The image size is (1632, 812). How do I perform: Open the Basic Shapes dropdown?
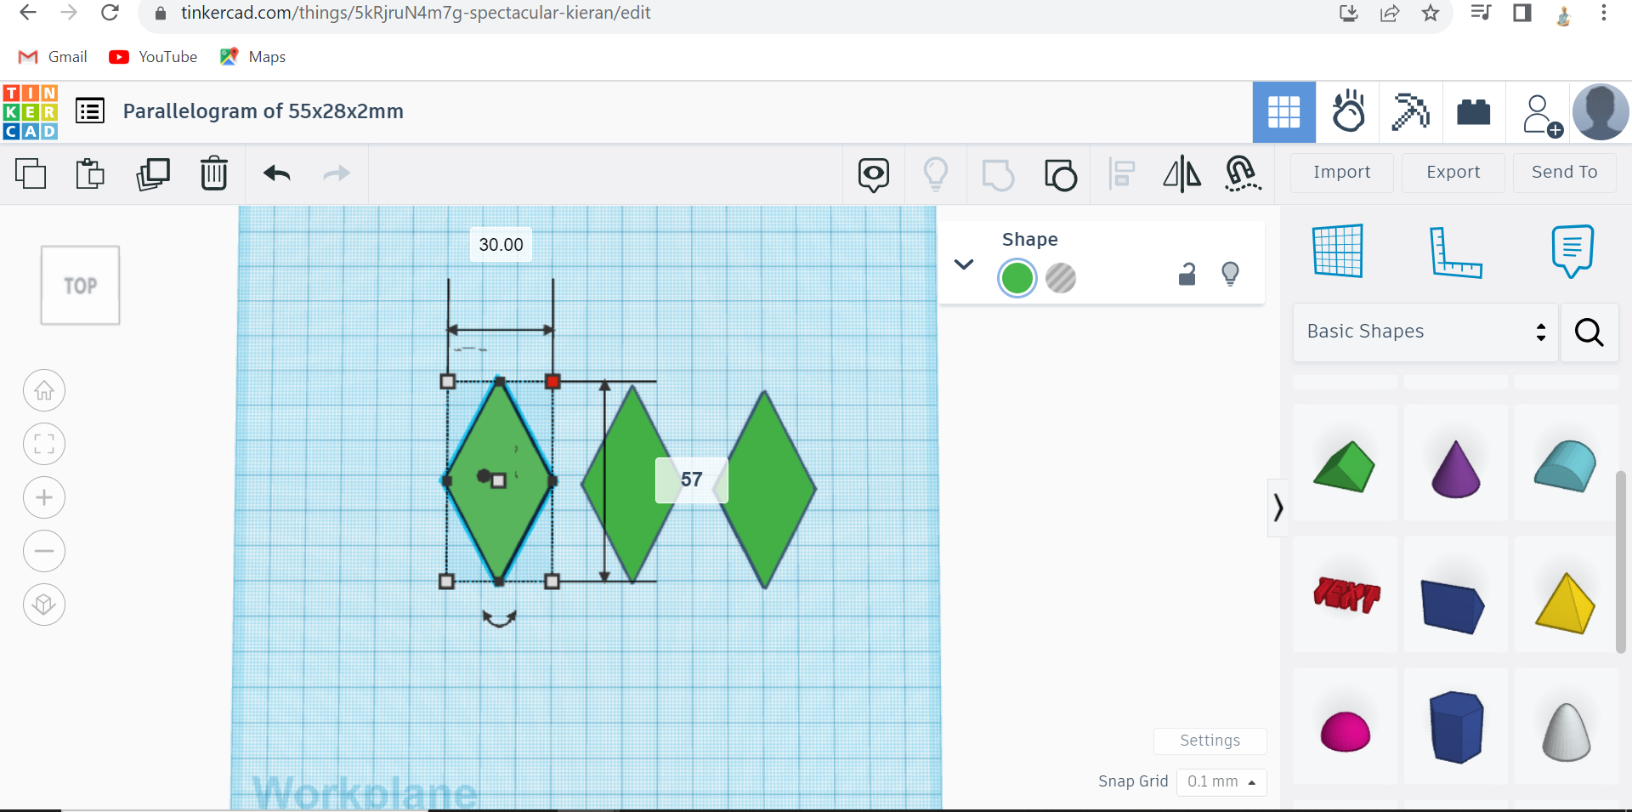pyautogui.click(x=1425, y=332)
